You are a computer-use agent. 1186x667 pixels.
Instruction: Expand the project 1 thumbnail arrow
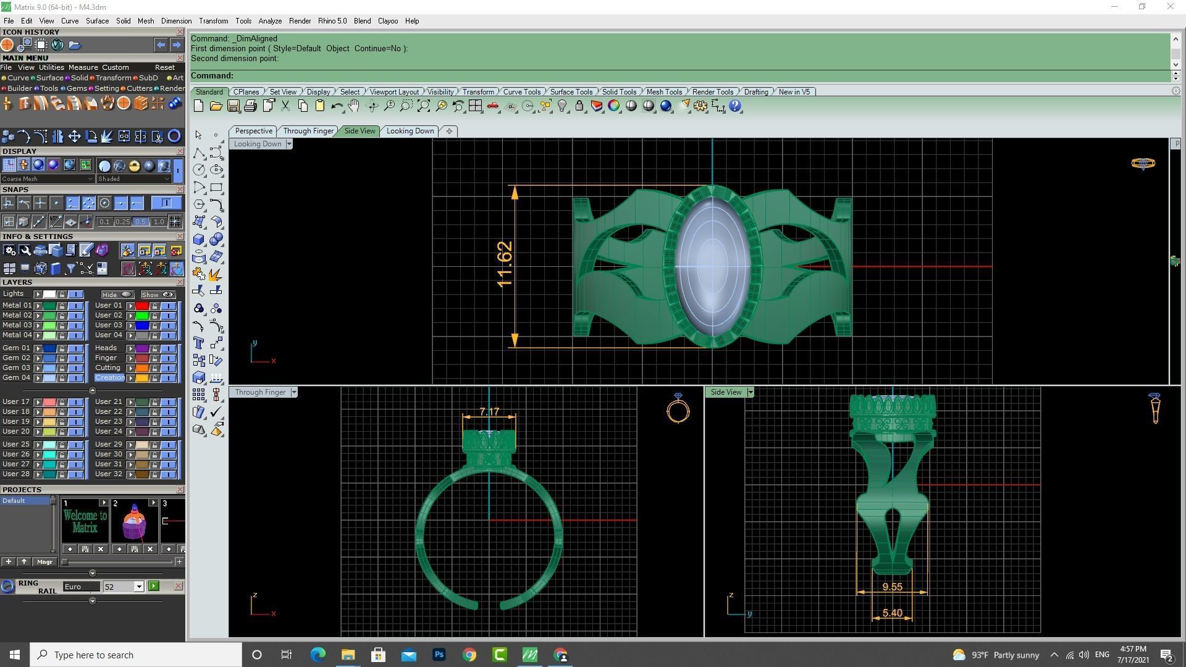(x=103, y=503)
